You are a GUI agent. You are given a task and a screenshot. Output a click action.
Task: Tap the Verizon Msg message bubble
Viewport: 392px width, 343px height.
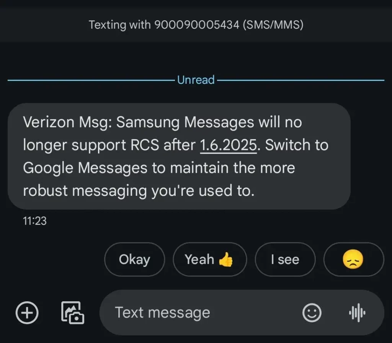point(179,156)
